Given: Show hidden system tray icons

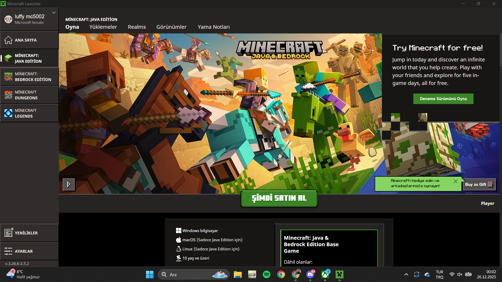Looking at the screenshot, I should point(406,274).
